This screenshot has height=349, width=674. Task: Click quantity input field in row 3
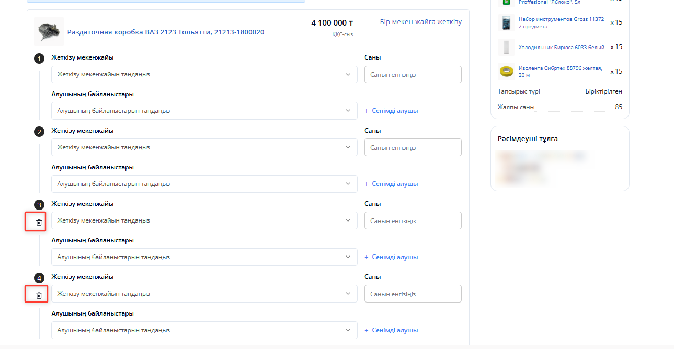[x=413, y=220]
